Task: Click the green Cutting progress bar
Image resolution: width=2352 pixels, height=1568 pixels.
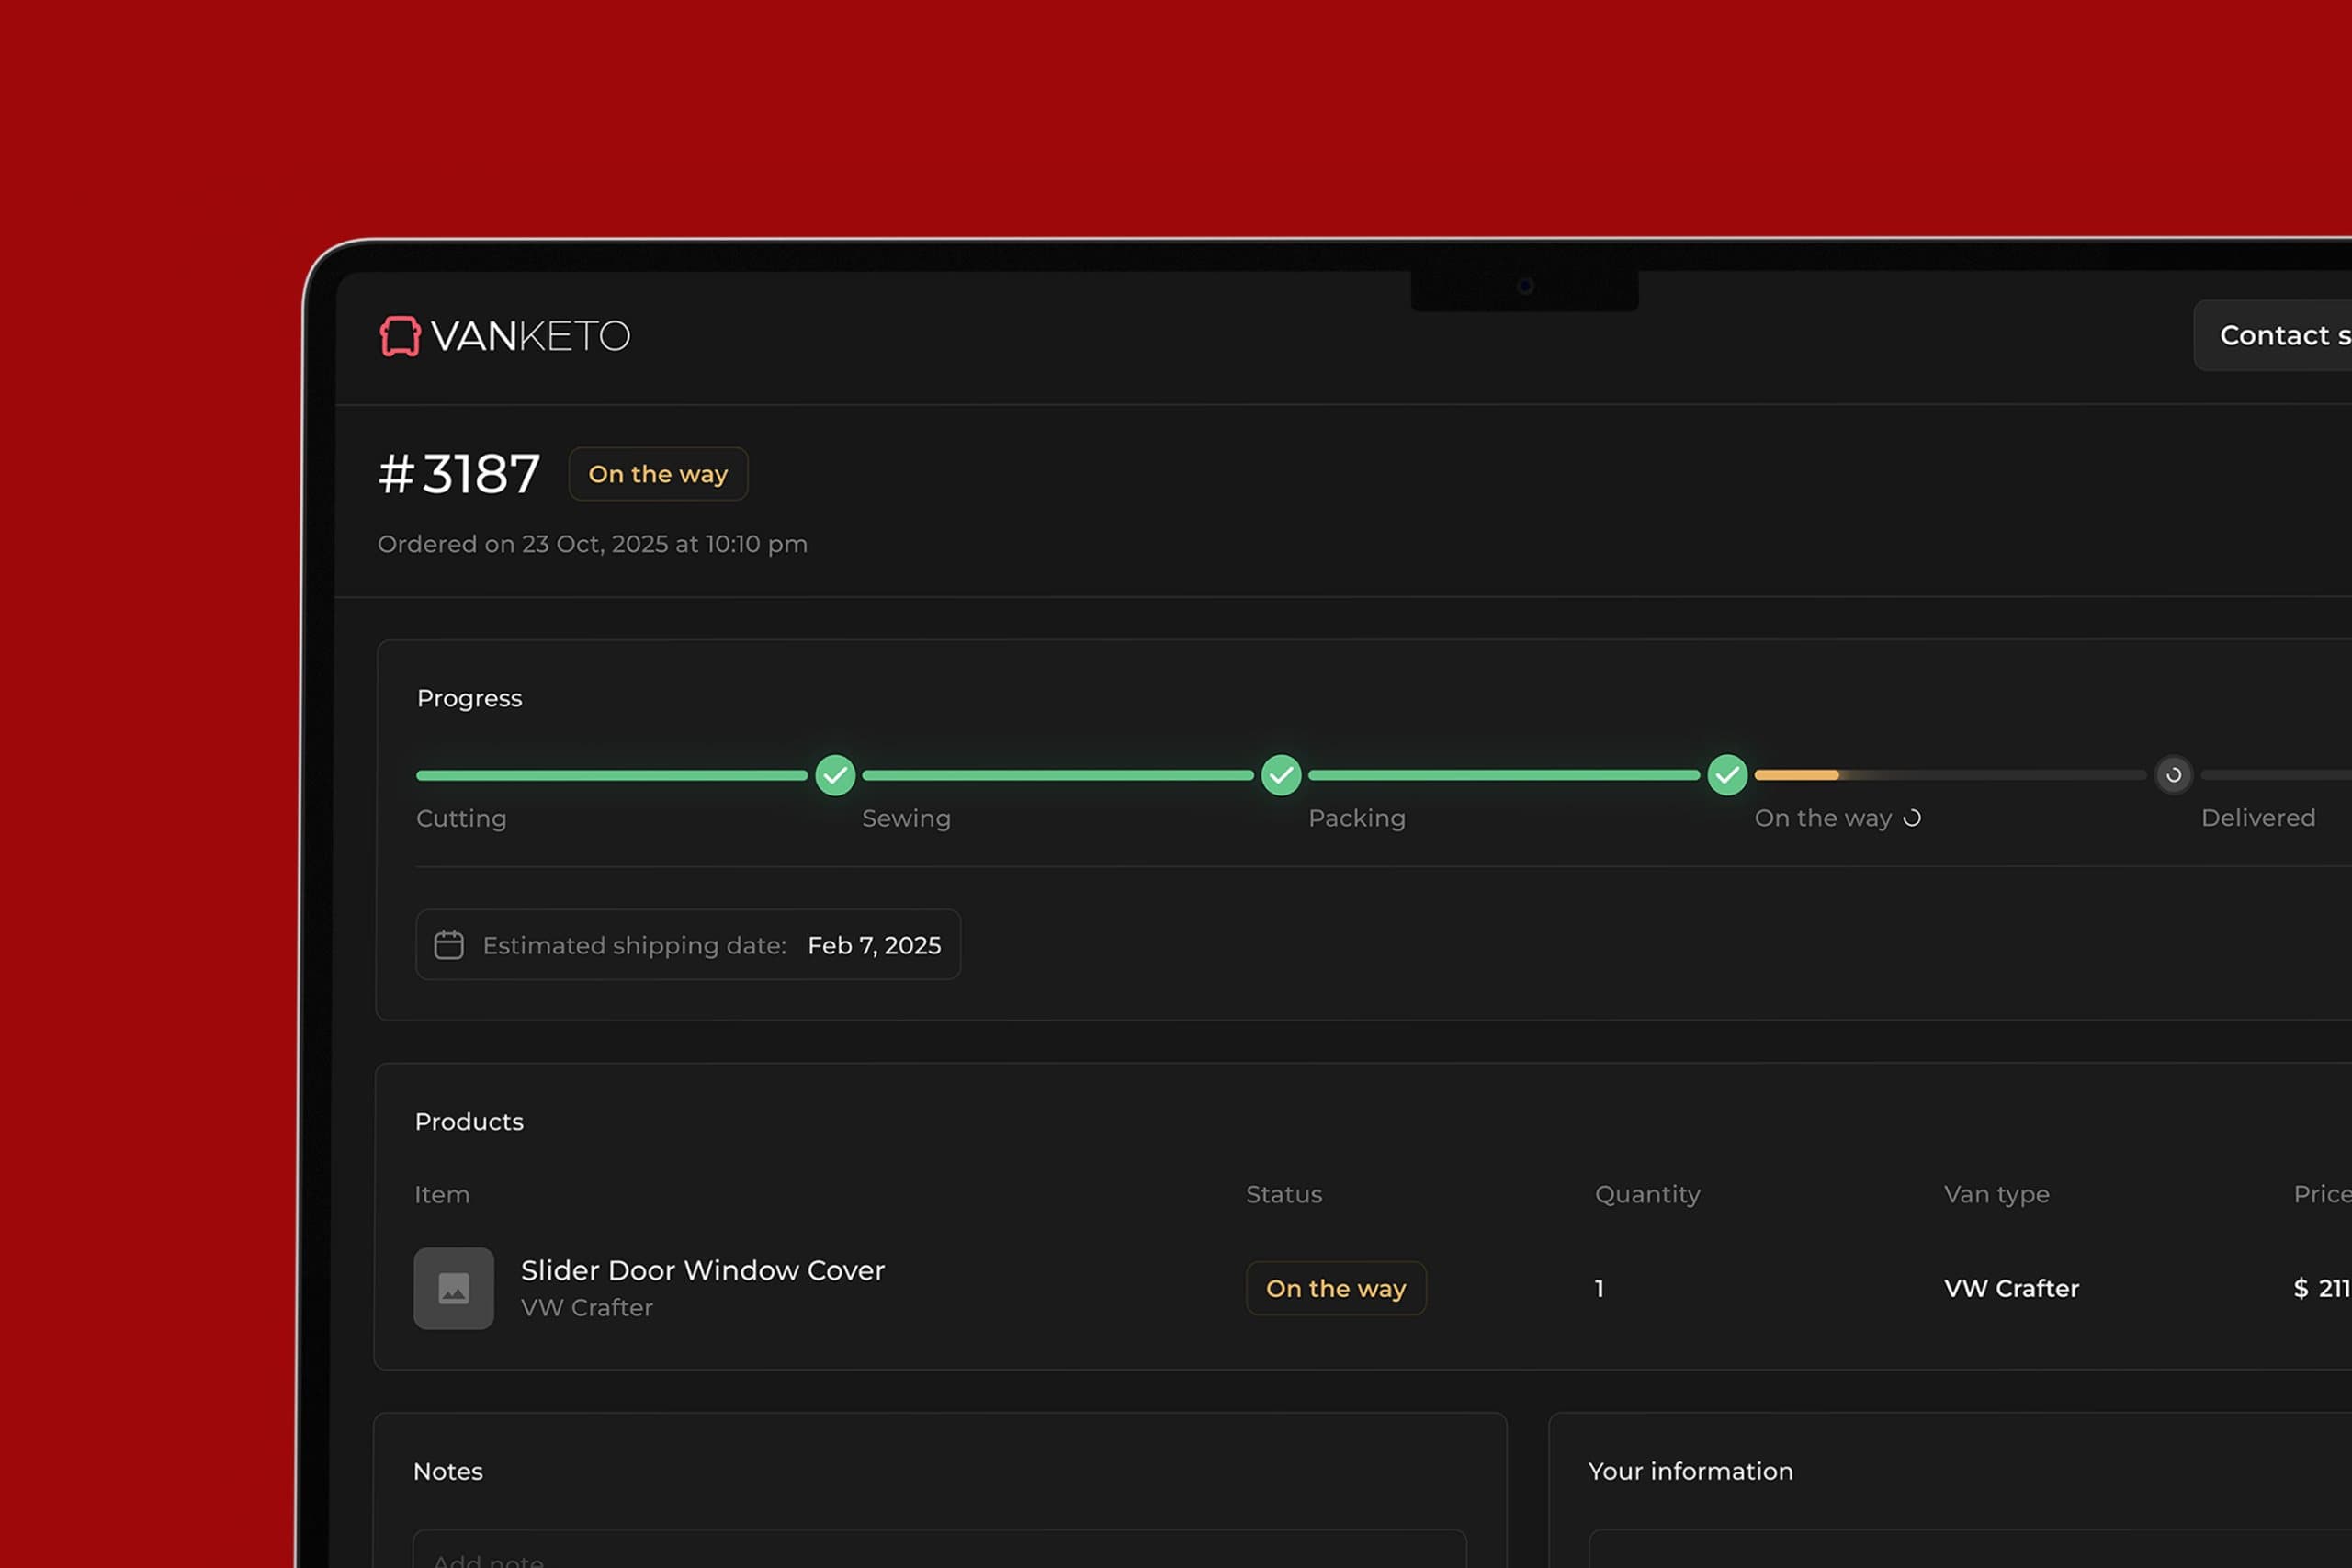Action: click(612, 775)
